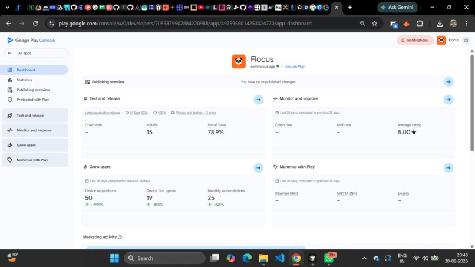Expand Monitor and improve sidebar section

click(35, 130)
